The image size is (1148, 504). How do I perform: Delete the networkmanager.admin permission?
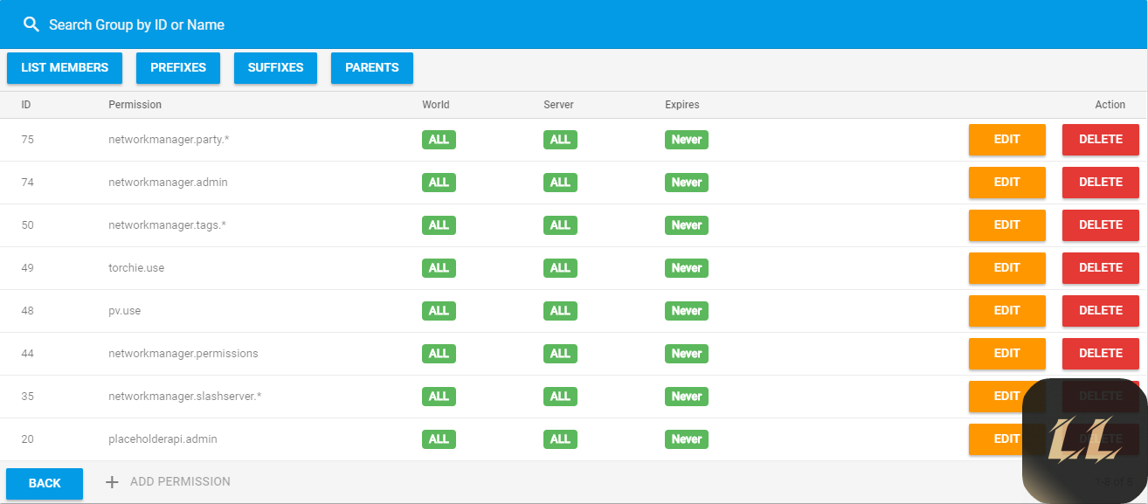point(1100,183)
